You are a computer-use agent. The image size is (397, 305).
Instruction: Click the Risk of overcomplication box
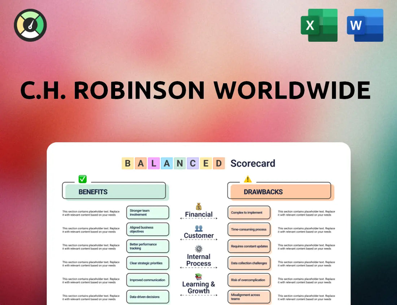[249, 280]
